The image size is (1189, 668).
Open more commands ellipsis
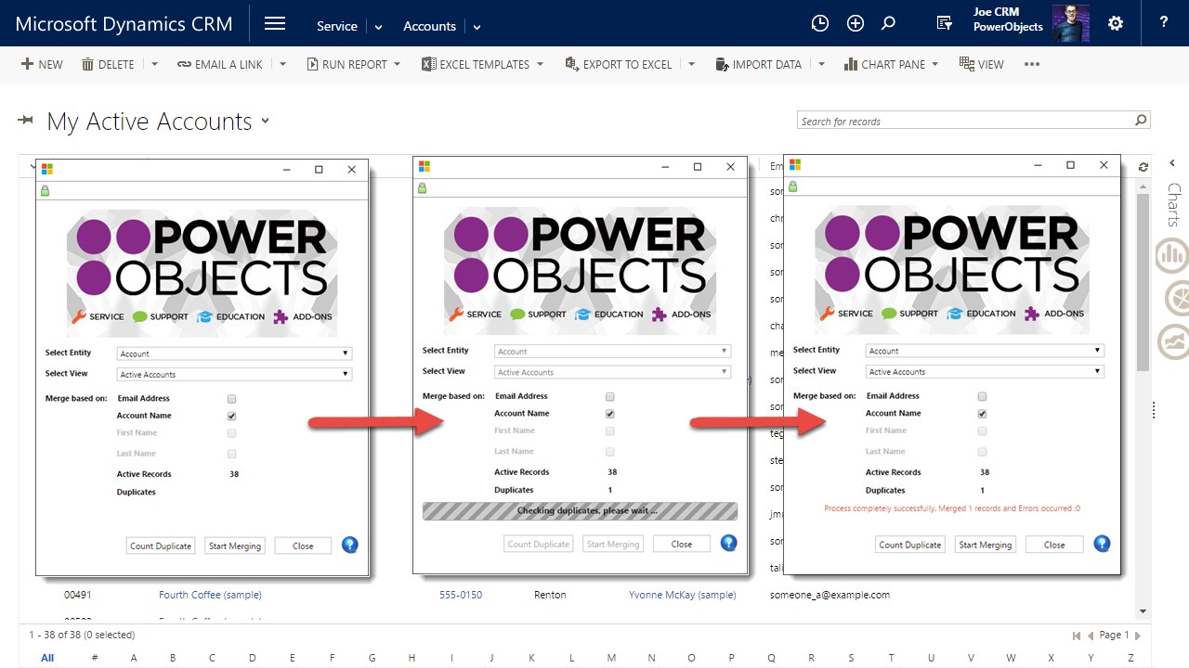(x=1032, y=64)
